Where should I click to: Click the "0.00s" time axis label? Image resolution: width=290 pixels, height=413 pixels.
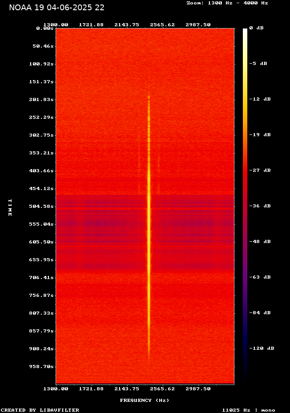tap(45, 28)
